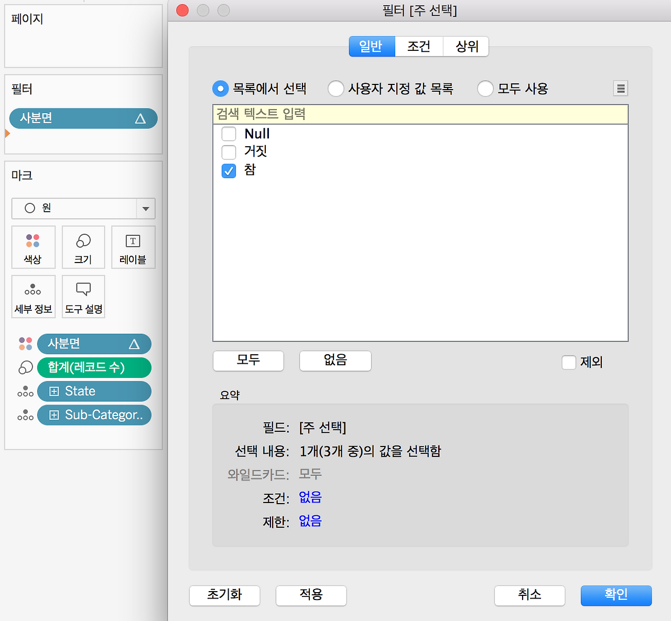
Task: Click the 1개(3개 중)의 값을 선택함 summary text
Action: click(x=371, y=451)
